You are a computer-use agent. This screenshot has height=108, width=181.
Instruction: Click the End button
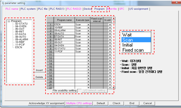[x=132, y=103]
